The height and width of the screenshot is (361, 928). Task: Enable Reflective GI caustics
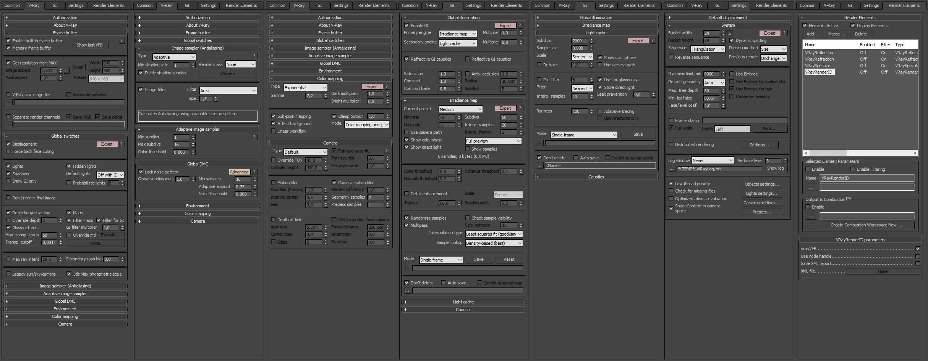[x=467, y=59]
